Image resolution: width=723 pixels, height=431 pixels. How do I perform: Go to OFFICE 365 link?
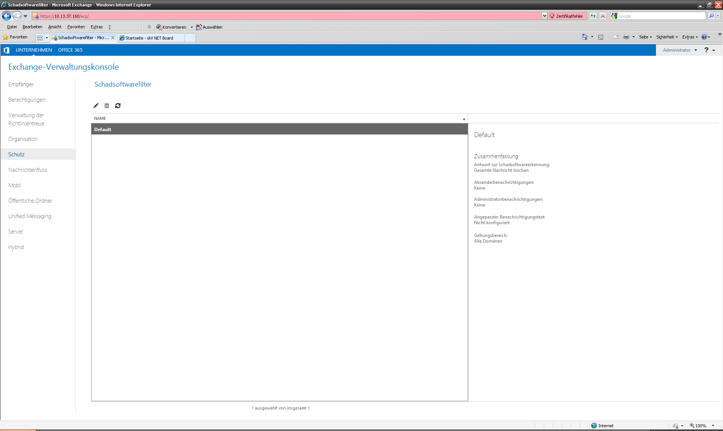pyautogui.click(x=70, y=50)
